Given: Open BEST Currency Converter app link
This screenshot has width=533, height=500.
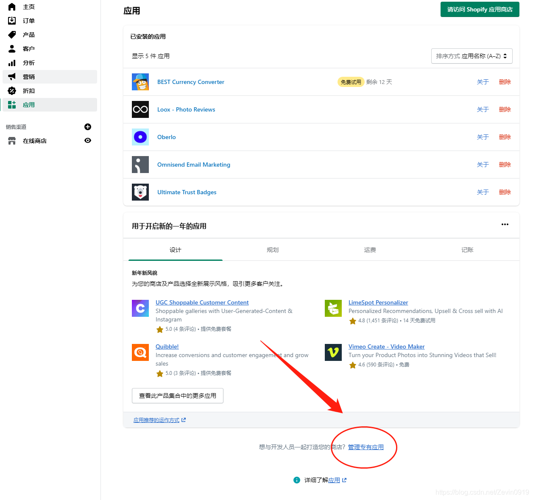Looking at the screenshot, I should click(x=191, y=82).
